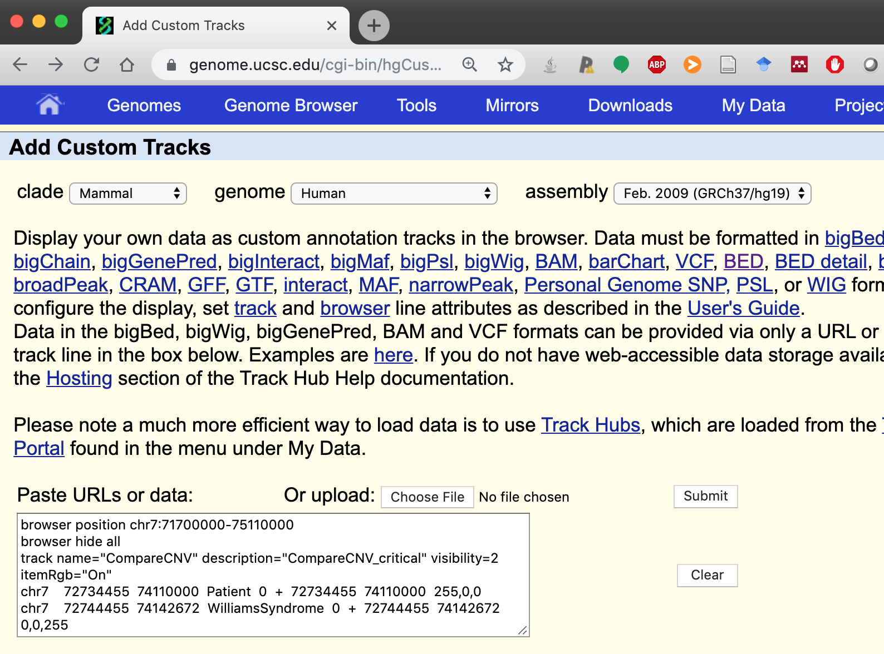
Task: Click the browser forward arrow
Action: [x=56, y=65]
